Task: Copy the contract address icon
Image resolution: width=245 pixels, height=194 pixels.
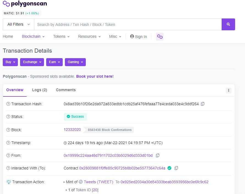Action: [x=176, y=168]
